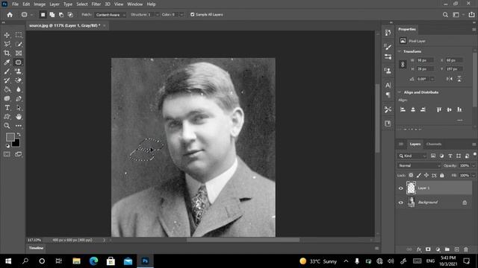Select the Eyedropper tool

[x=7, y=63]
